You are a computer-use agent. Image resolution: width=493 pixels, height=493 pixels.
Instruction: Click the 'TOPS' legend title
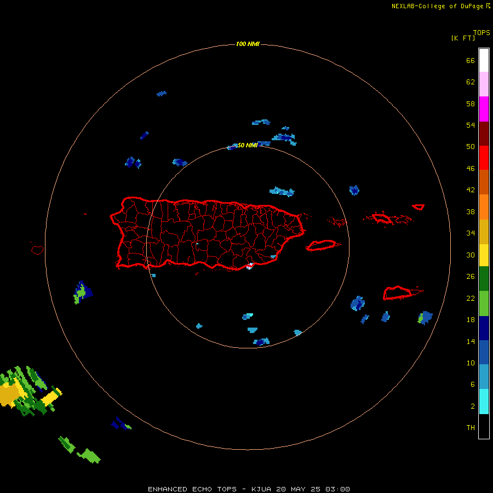click(481, 33)
